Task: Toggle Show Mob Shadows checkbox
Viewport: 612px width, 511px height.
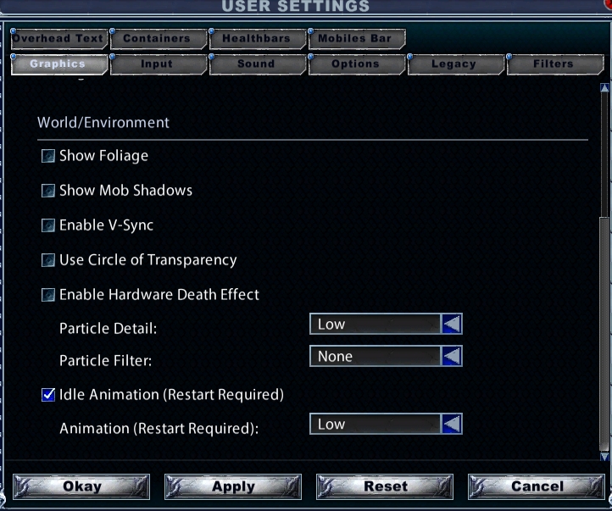Action: click(48, 191)
